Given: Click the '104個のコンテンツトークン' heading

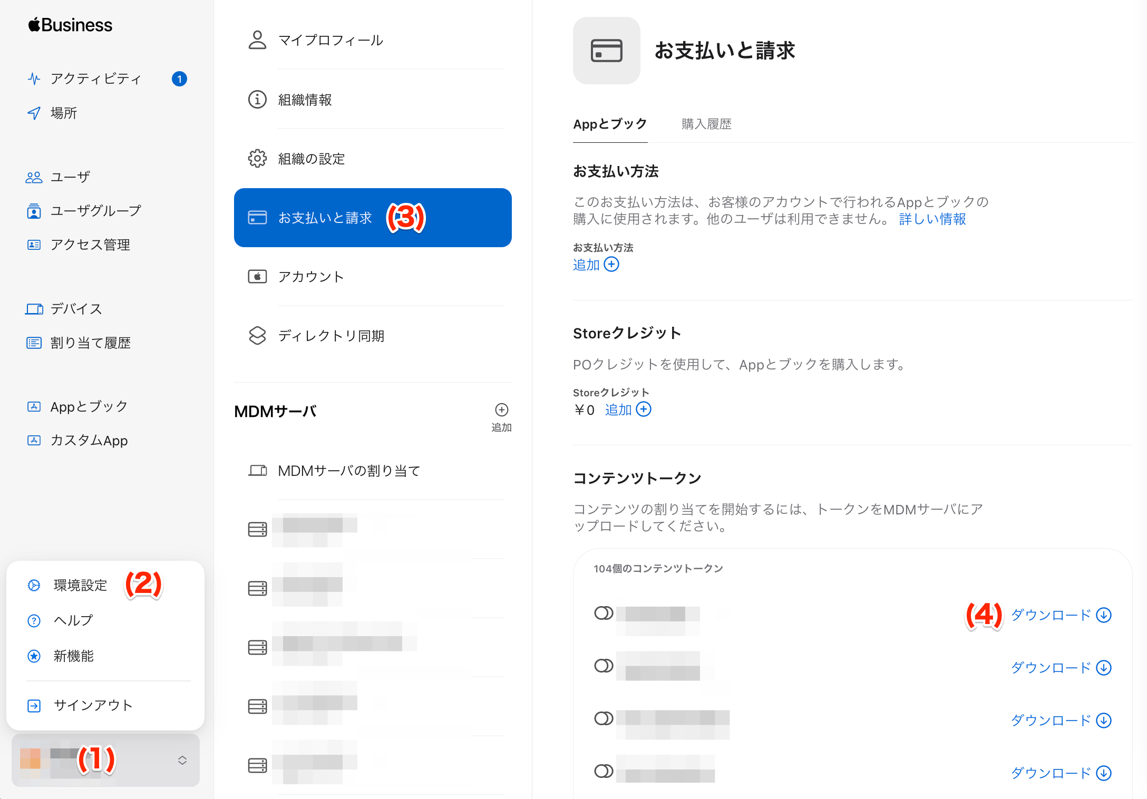Looking at the screenshot, I should (658, 569).
